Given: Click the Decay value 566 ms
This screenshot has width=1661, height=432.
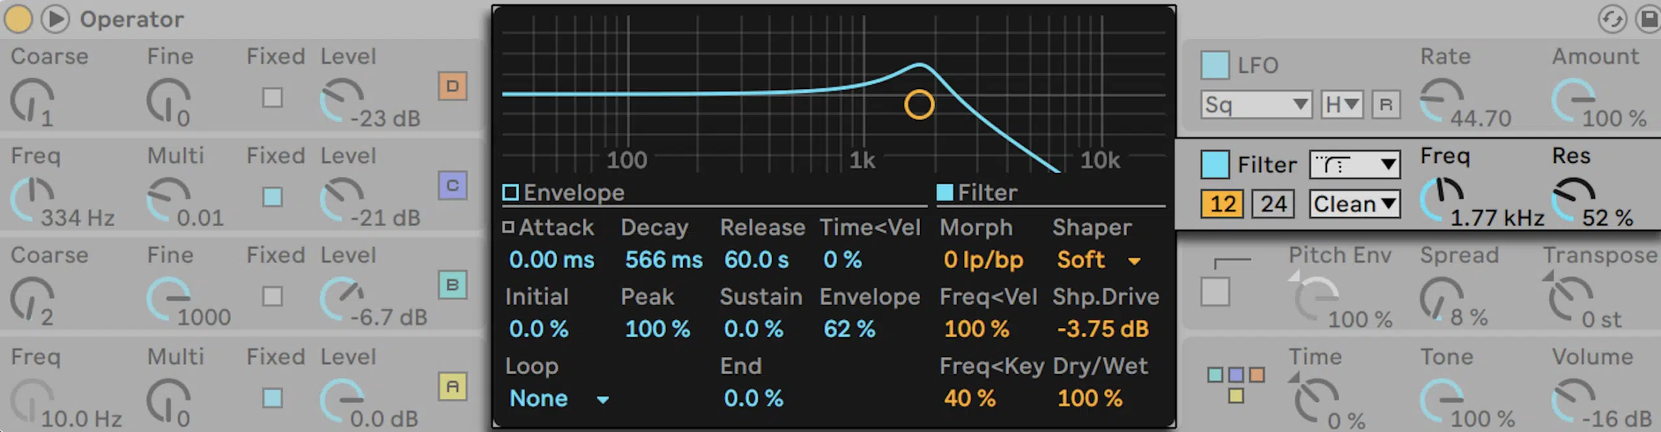Looking at the screenshot, I should tap(663, 260).
